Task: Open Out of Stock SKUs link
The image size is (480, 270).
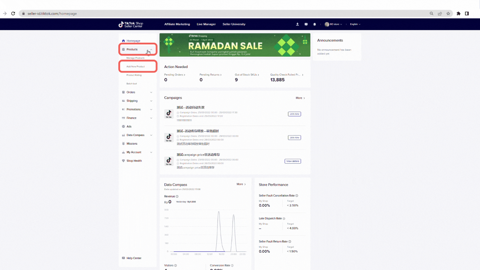Action: click(x=247, y=75)
